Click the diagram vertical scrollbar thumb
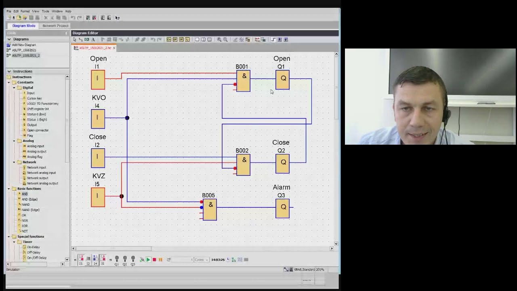 coord(336,88)
